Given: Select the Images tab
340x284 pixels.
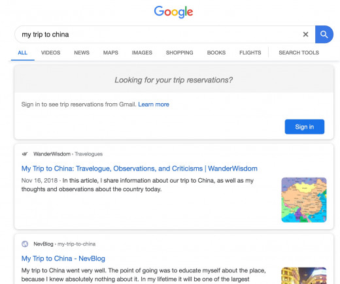Looking at the screenshot, I should pyautogui.click(x=142, y=53).
